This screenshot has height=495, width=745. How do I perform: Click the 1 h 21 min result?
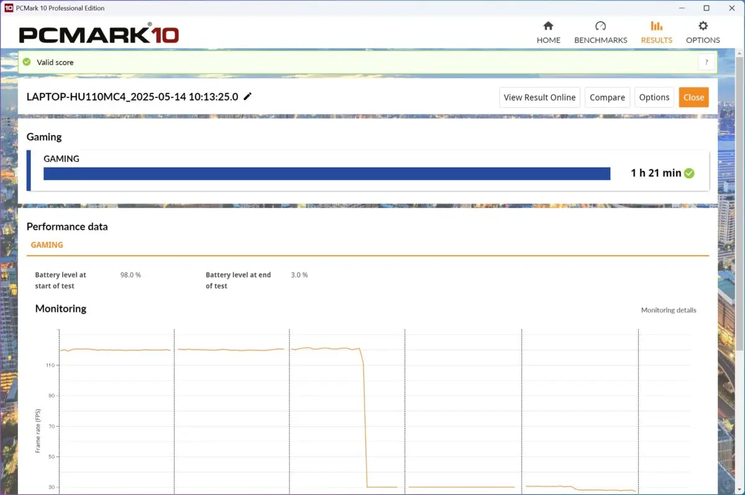pyautogui.click(x=656, y=173)
